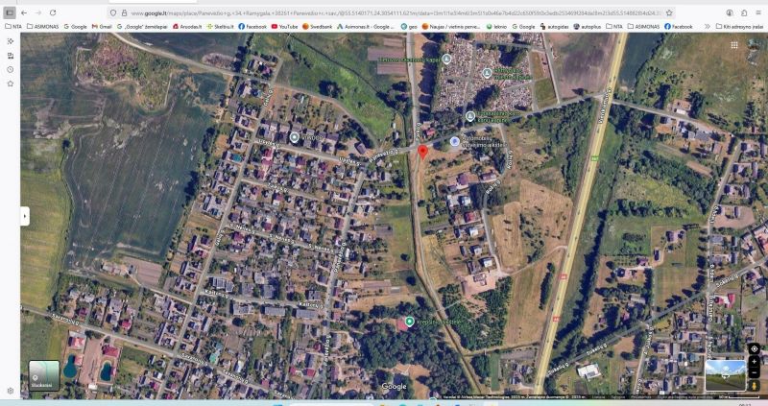
Task: Open the browser hamburger application menu
Action: point(758,12)
